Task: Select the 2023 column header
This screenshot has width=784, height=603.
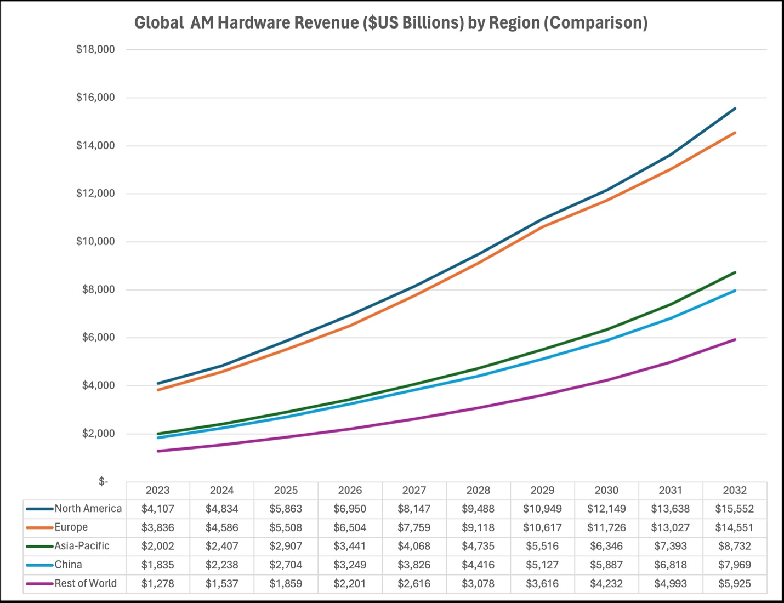Action: click(157, 491)
